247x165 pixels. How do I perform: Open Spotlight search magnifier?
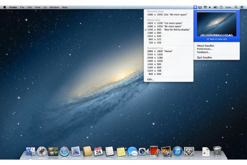coord(236,7)
